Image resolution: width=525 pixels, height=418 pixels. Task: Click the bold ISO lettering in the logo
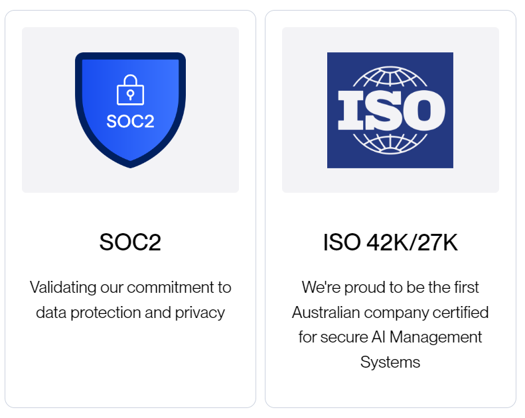click(391, 110)
